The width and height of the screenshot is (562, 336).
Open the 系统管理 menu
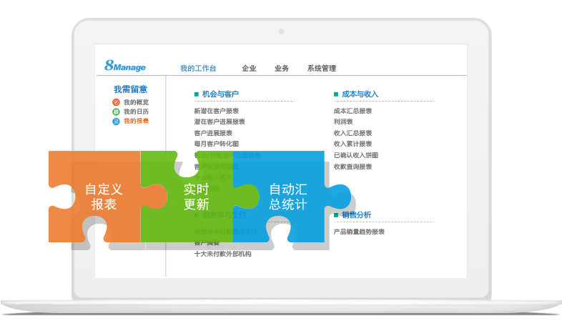pos(322,68)
